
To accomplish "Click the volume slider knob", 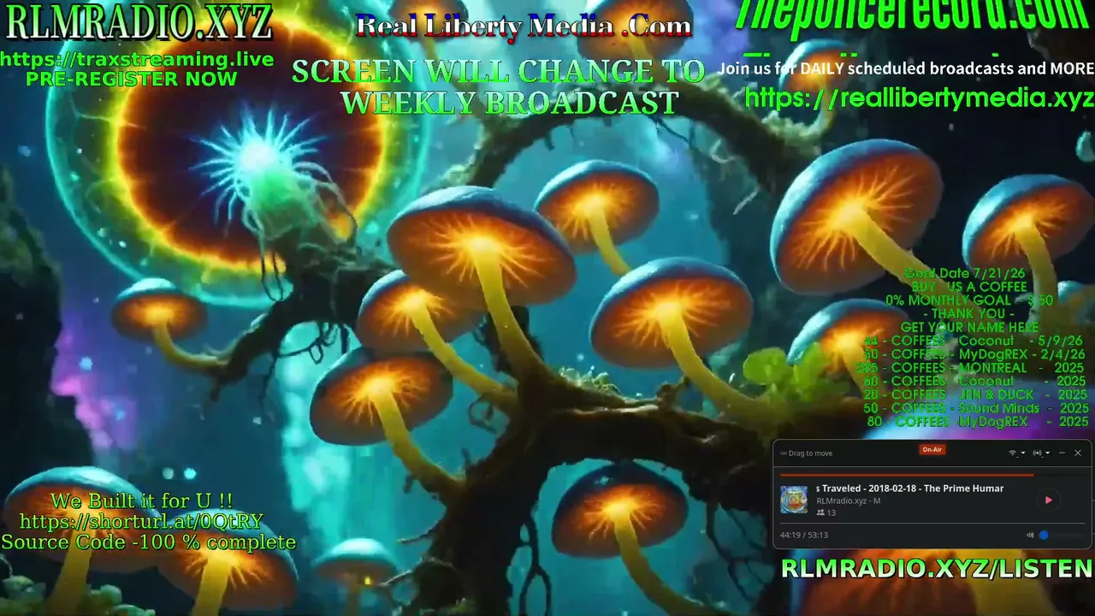I will tap(1044, 536).
